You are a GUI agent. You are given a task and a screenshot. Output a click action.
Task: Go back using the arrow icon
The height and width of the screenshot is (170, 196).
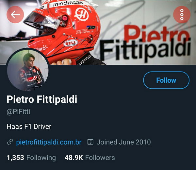[x=15, y=14]
